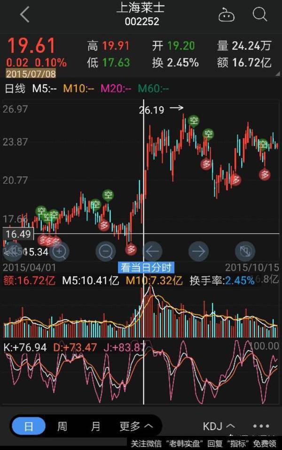Tap the M20:-- moving average label
282x450 pixels.
[x=116, y=88]
